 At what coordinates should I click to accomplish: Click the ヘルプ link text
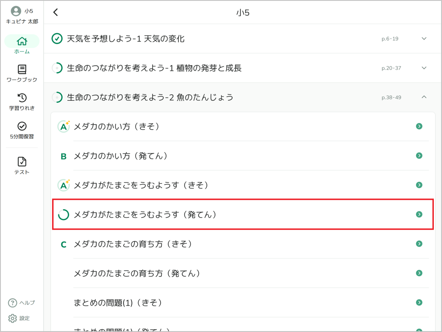pos(27,303)
